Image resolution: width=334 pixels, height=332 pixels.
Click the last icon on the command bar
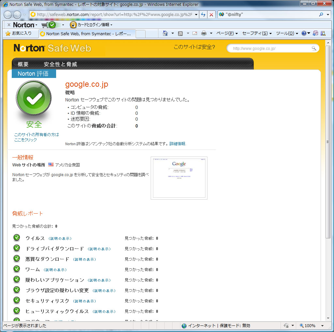pos(323,33)
